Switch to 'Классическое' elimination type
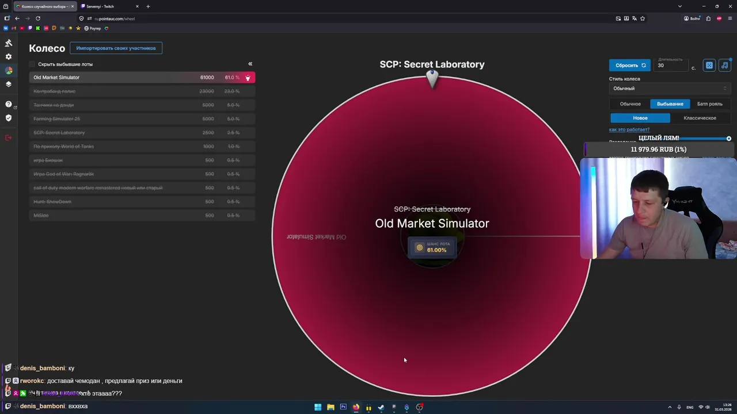 [700, 118]
